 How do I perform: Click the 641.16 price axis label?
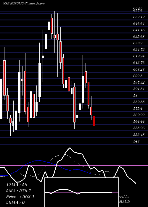pos(139,30)
